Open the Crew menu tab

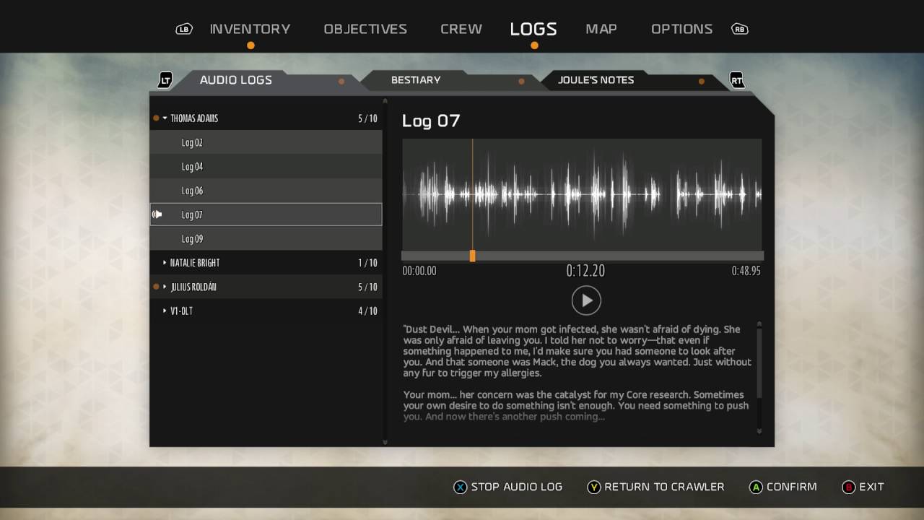(461, 29)
